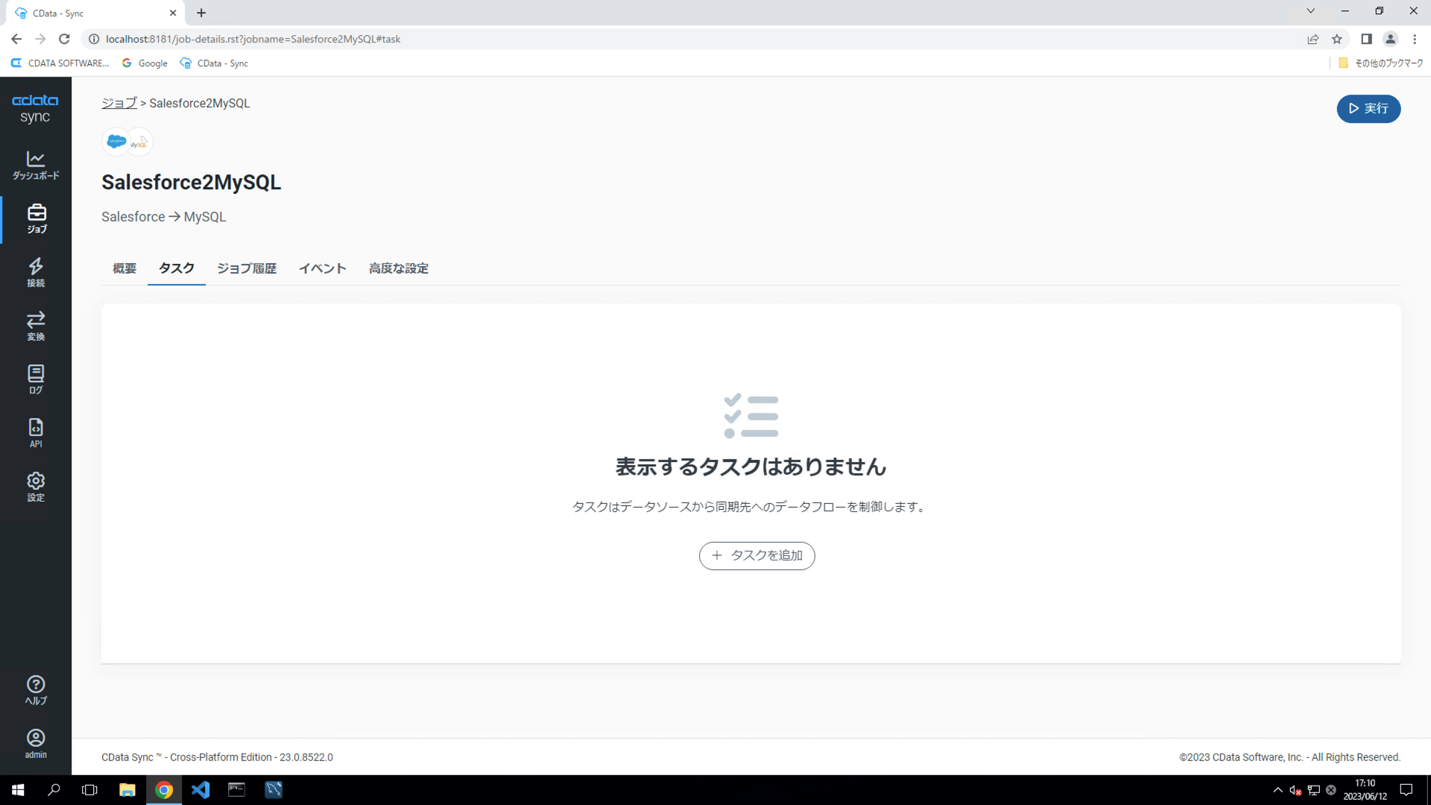Image resolution: width=1431 pixels, height=805 pixels.
Task: Open the イベント tab
Action: coord(322,268)
